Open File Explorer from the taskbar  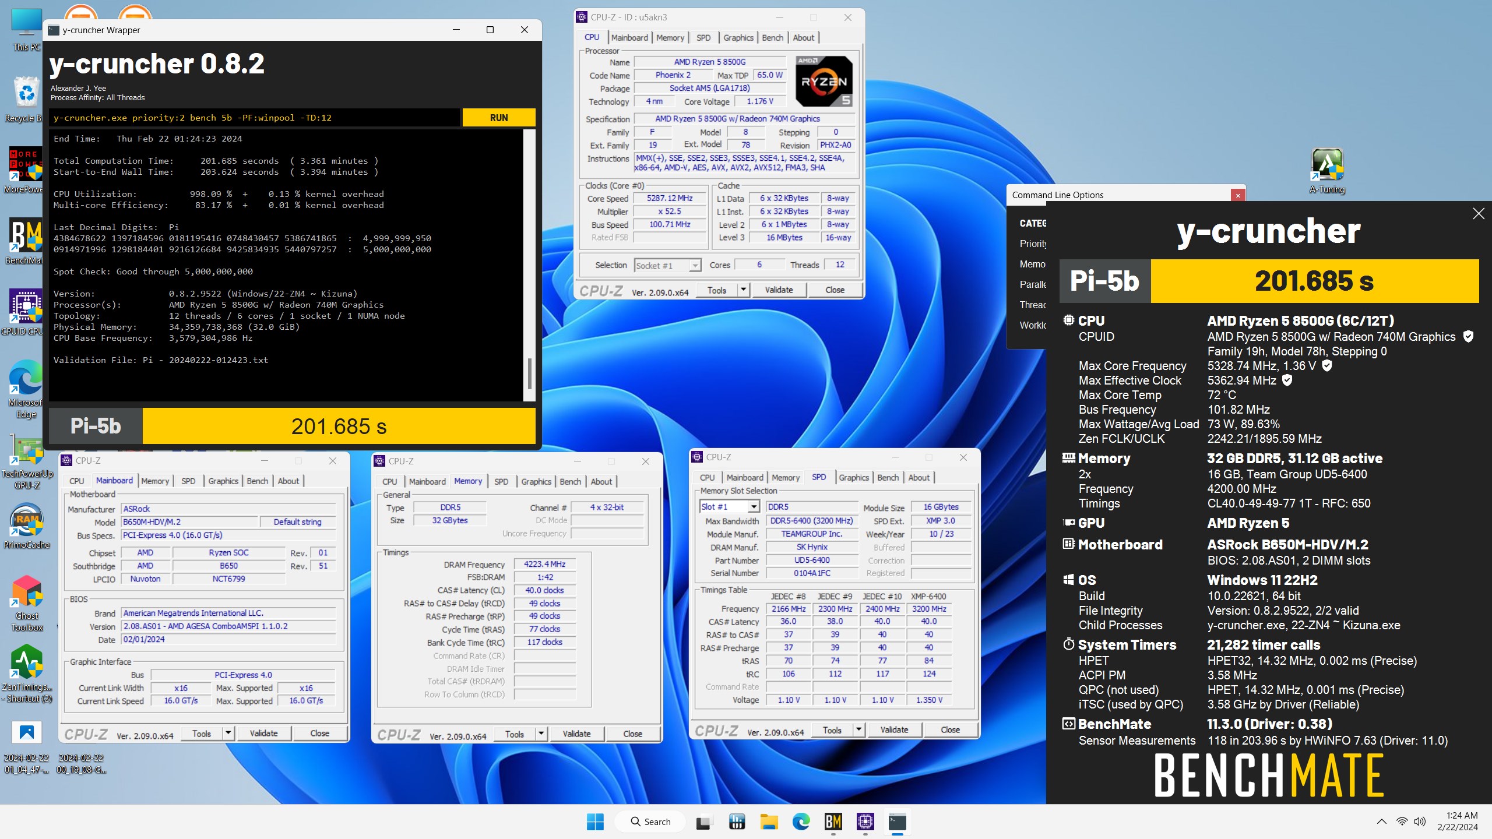(769, 822)
